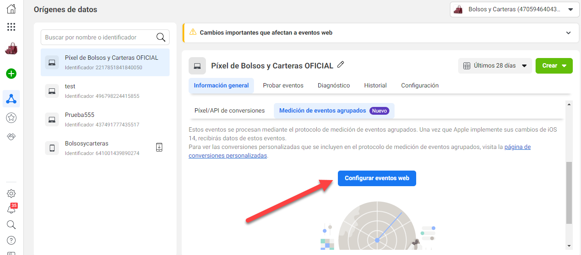581x255 pixels.
Task: Switch to Información general tab
Action: (221, 86)
